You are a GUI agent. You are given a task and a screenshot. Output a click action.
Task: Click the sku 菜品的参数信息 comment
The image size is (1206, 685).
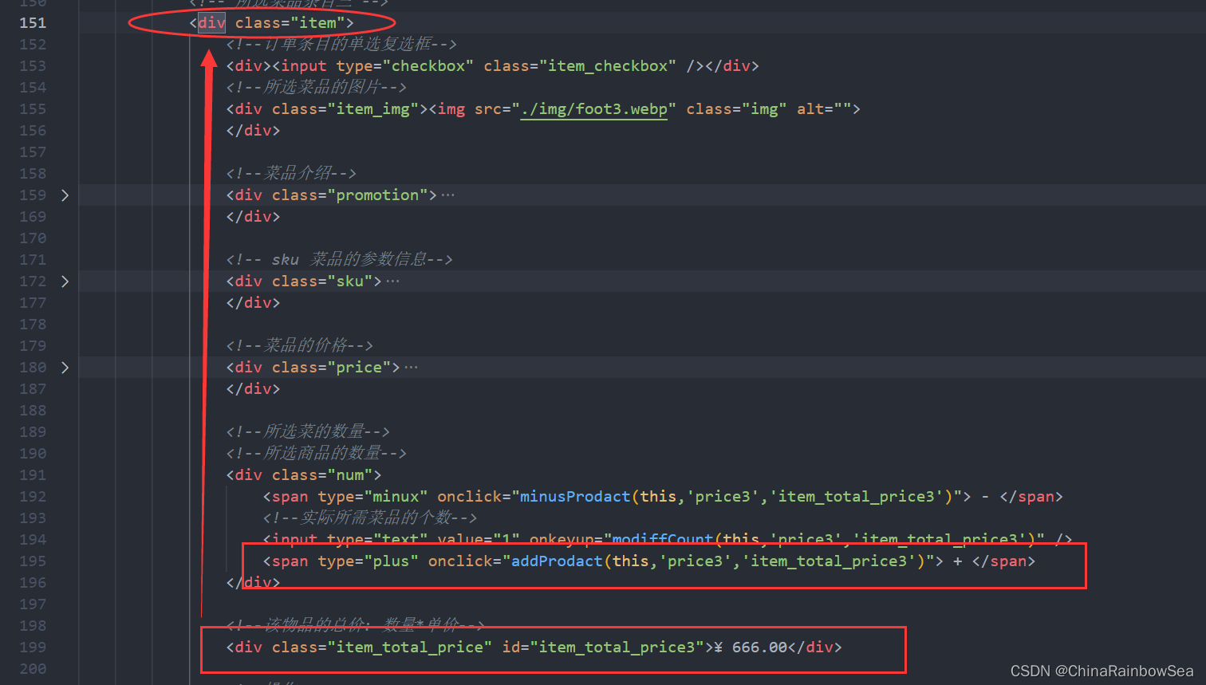[339, 259]
